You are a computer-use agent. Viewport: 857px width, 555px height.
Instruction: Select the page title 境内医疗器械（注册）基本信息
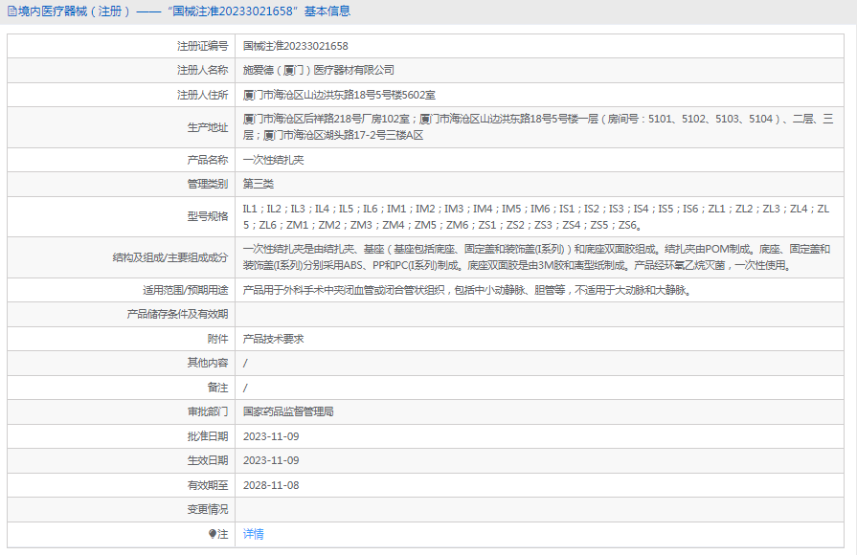(184, 11)
